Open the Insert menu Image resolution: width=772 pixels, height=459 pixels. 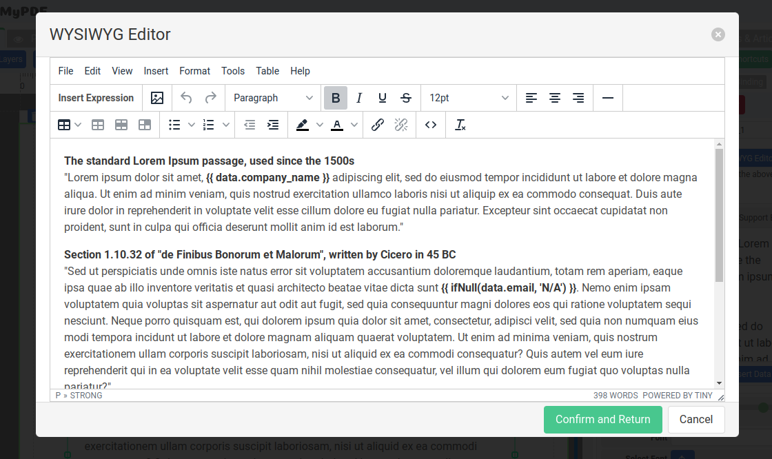tap(156, 71)
